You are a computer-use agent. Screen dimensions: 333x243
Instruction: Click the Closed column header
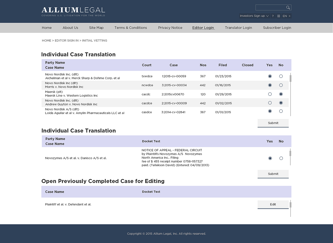(x=247, y=65)
